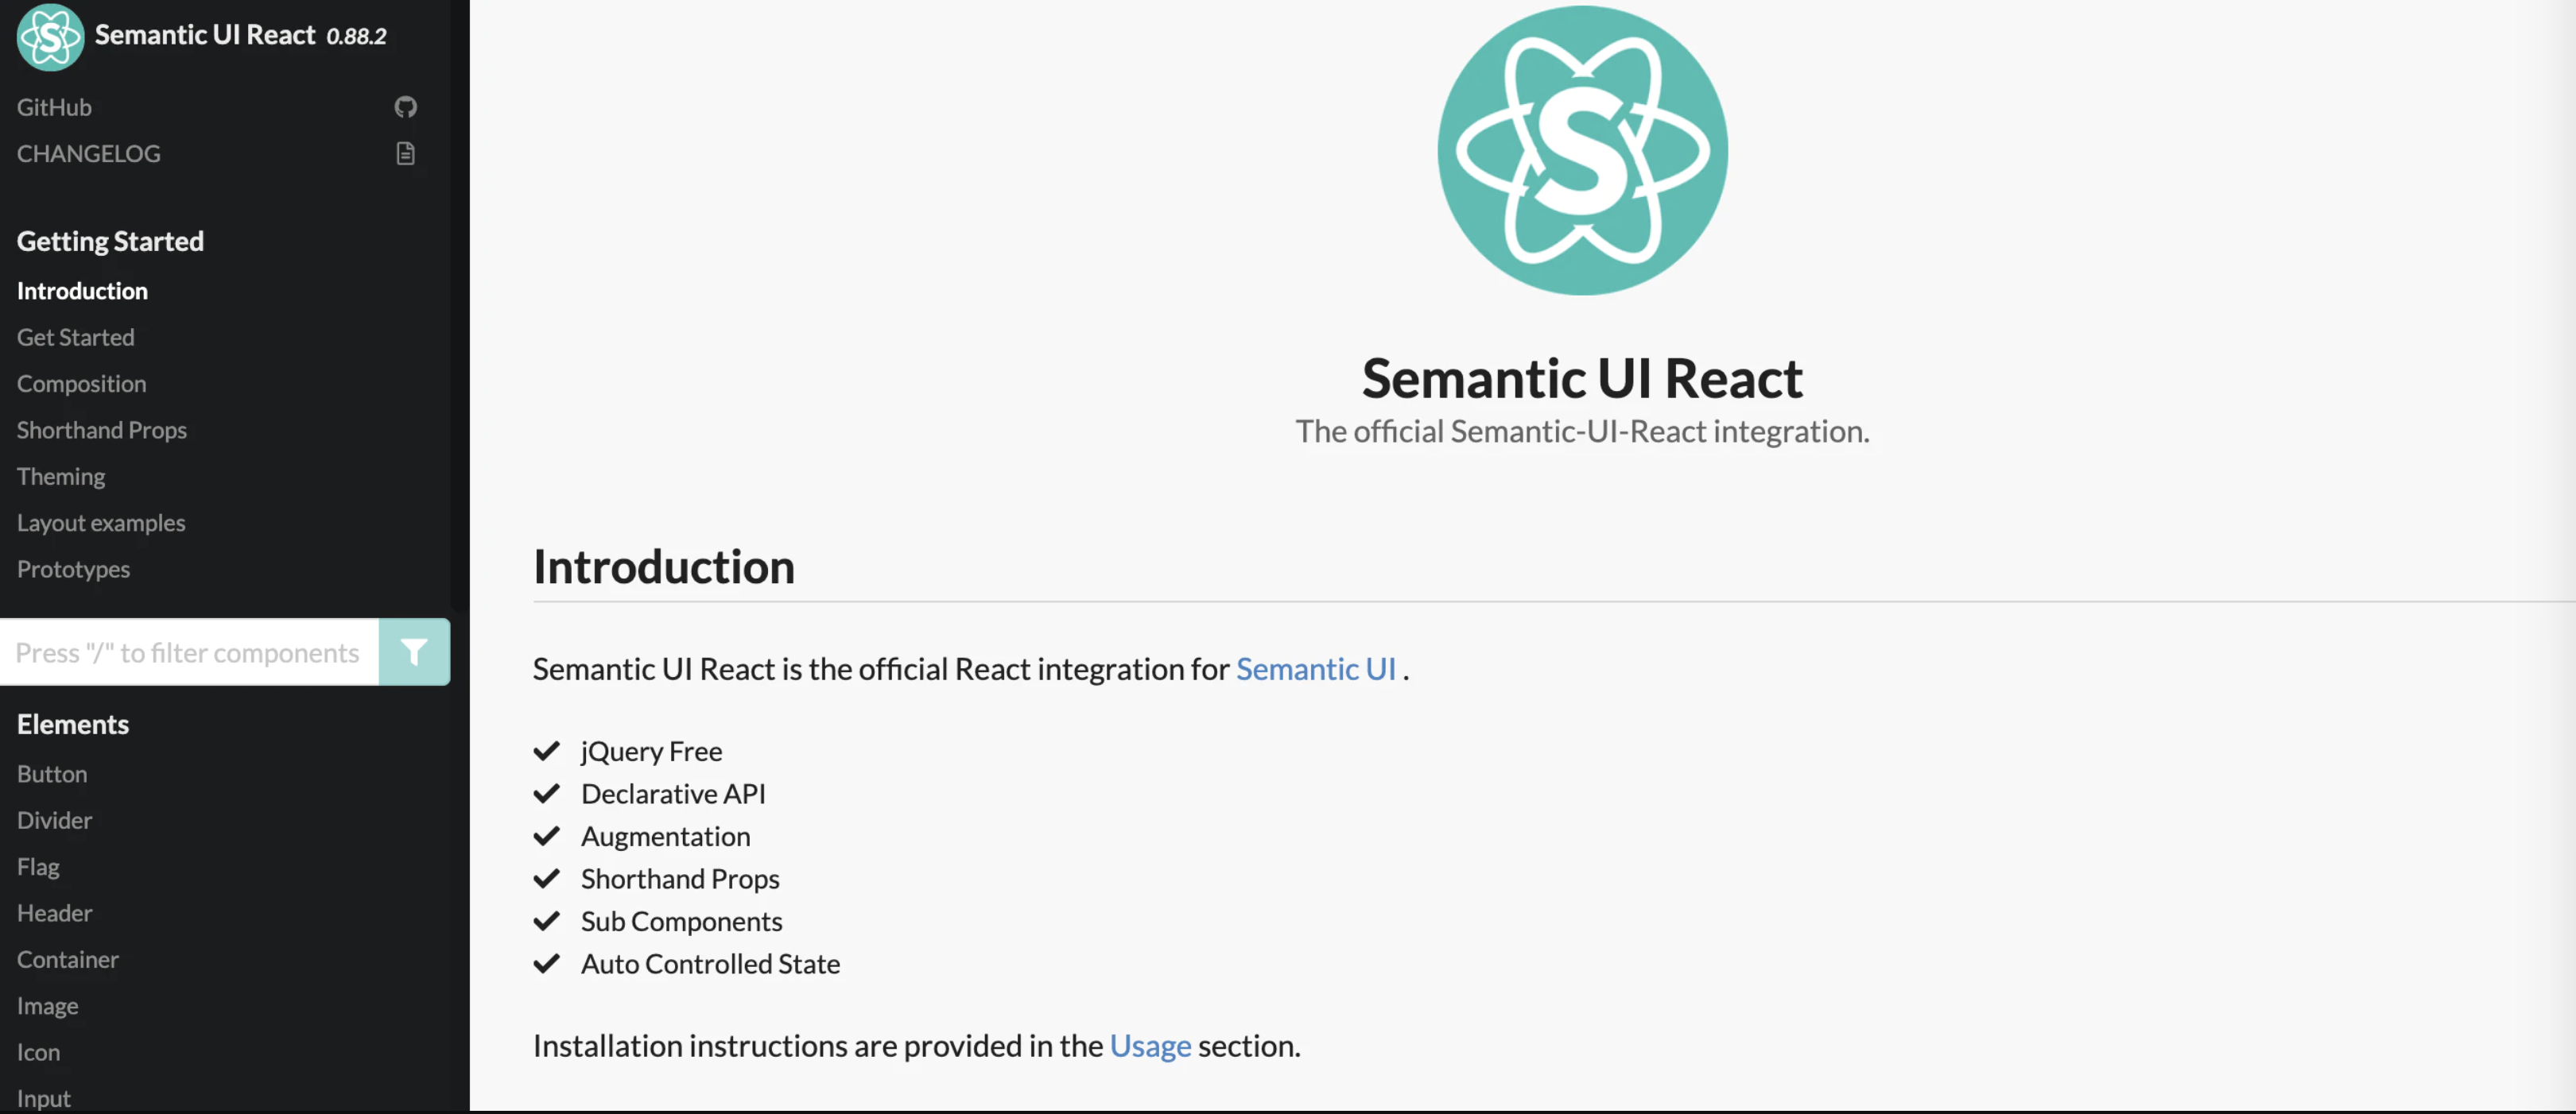Select Theming from Getting Started menu
Viewport: 2576px width, 1114px height.
pyautogui.click(x=61, y=477)
